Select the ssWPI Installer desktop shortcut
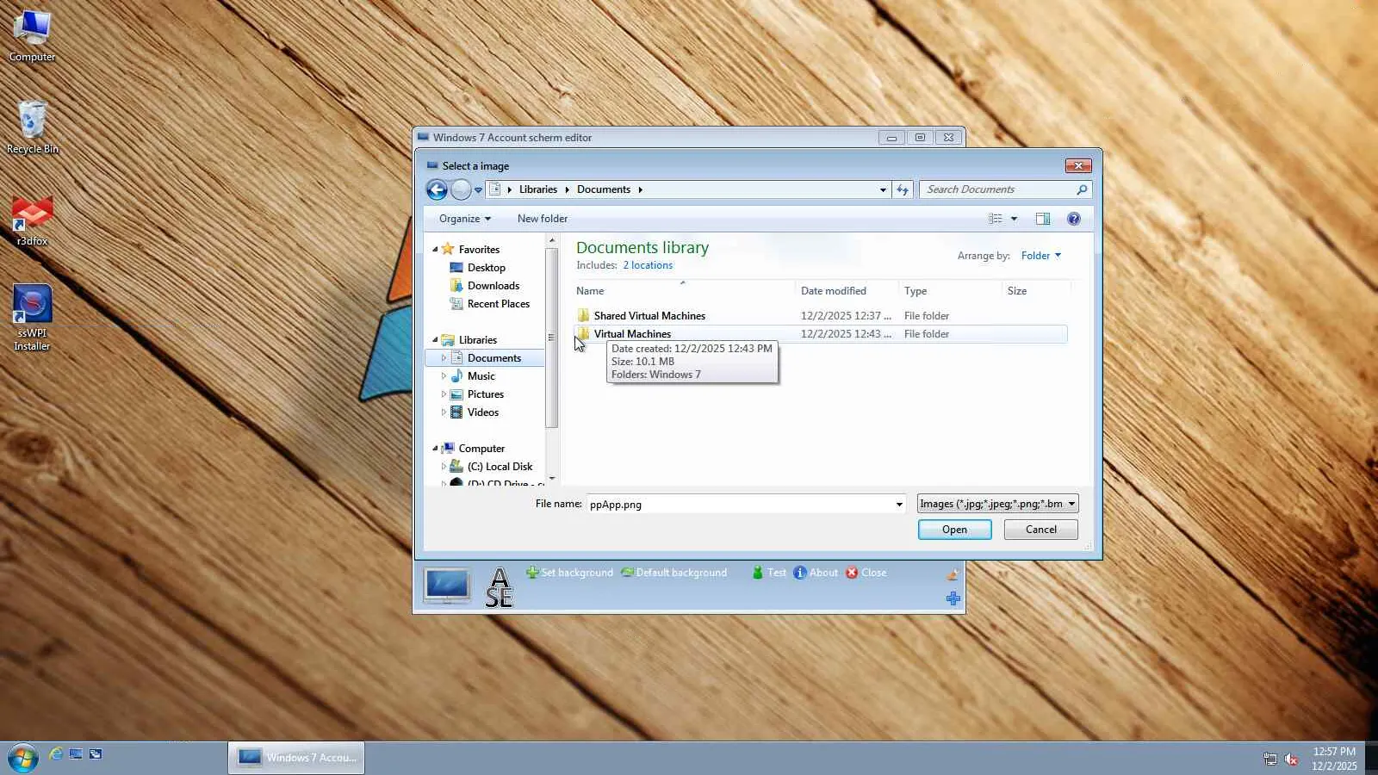The height and width of the screenshot is (775, 1378). point(32,319)
